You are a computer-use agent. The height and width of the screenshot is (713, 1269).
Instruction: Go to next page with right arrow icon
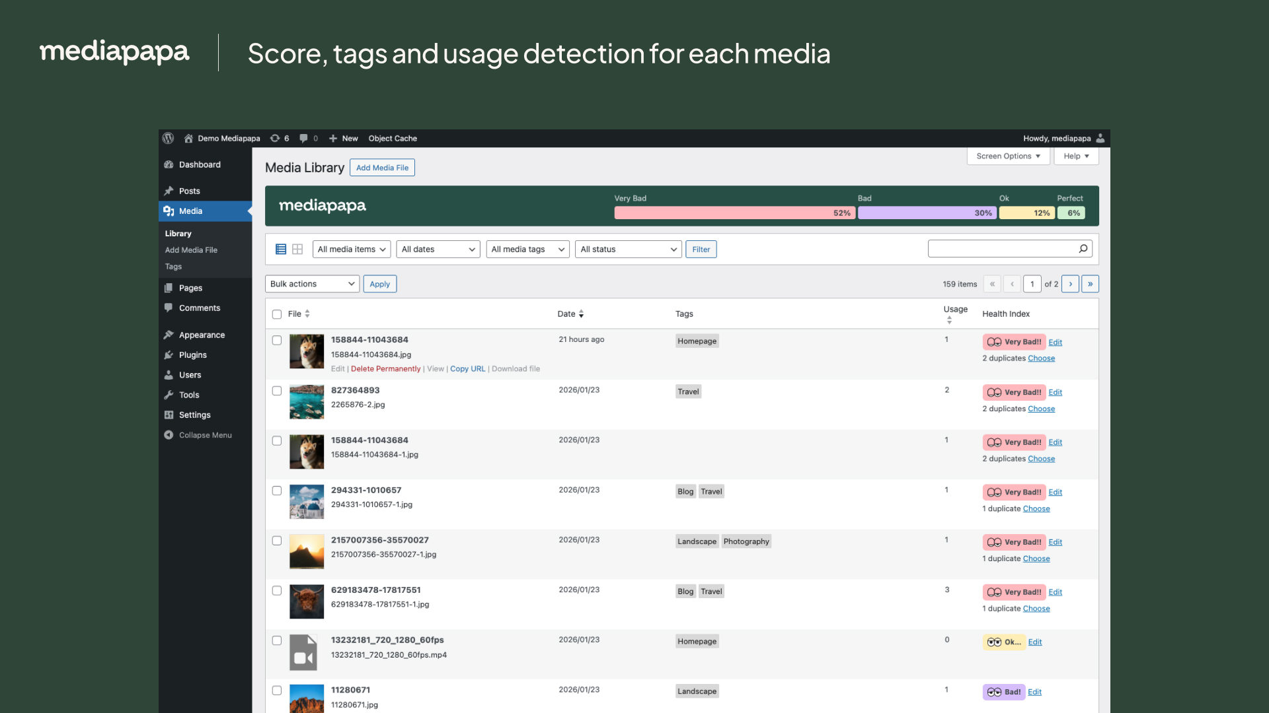(1070, 283)
